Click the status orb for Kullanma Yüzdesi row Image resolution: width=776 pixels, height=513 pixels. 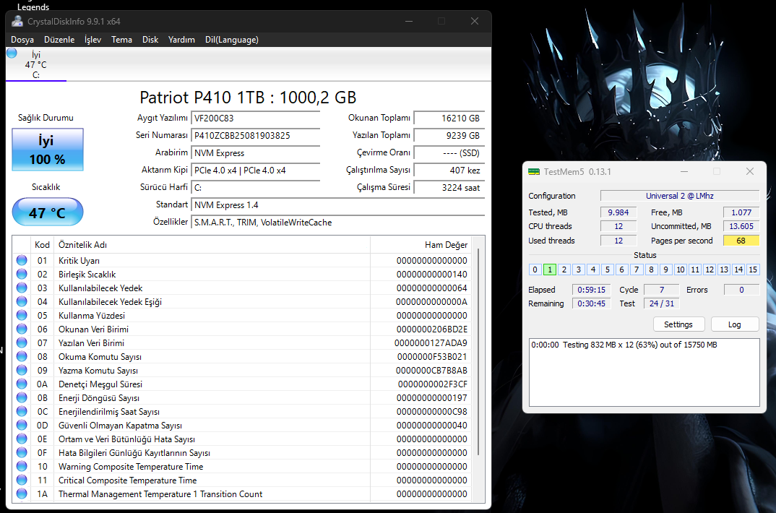(x=22, y=314)
